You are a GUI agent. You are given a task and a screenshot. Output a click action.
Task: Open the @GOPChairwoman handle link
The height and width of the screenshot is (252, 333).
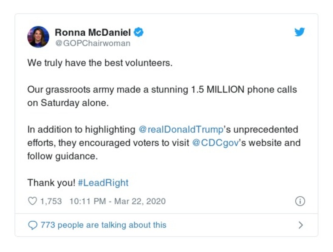(92, 43)
